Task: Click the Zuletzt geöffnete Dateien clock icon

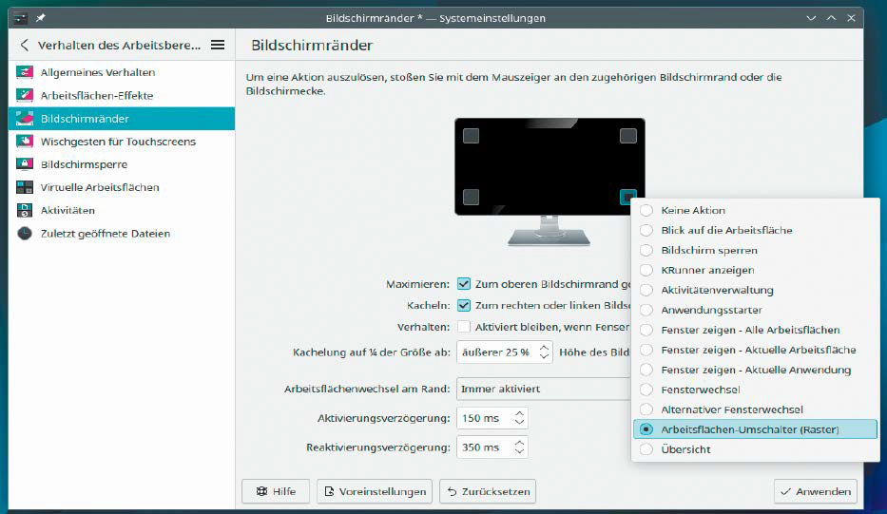Action: click(25, 234)
